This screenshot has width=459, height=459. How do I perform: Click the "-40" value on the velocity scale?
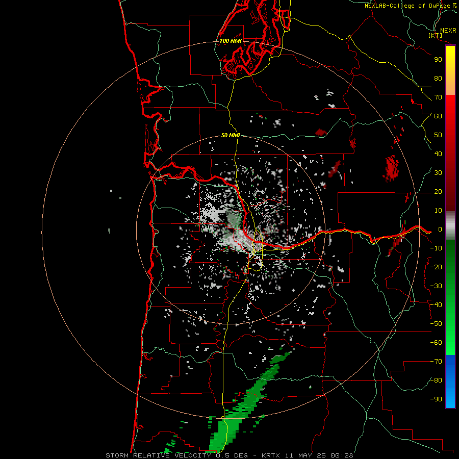pyautogui.click(x=436, y=305)
